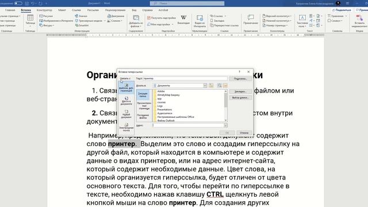Image resolution: width=368 pixels, height=207 pixels.
Task: Click the Ссылка link ribbon button
Action: [x=218, y=16]
